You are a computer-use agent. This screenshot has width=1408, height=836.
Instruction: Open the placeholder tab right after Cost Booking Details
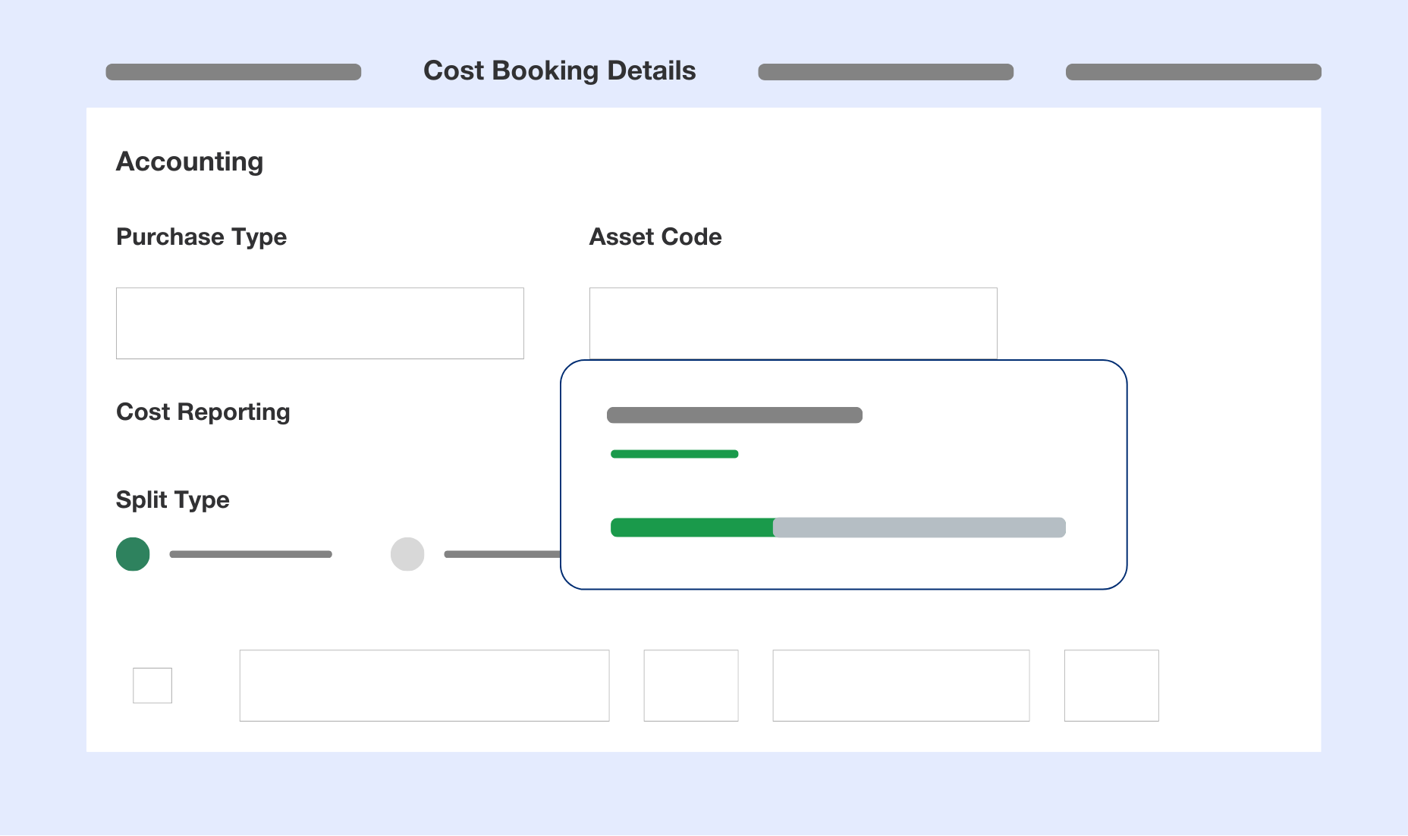pos(885,72)
